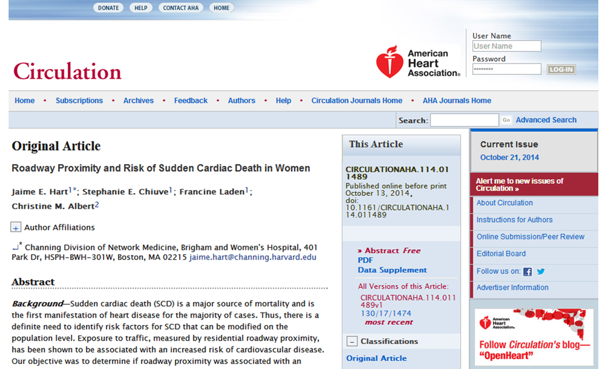This screenshot has height=369, width=606.
Task: Open Archives in the navigation bar
Action: click(x=138, y=100)
